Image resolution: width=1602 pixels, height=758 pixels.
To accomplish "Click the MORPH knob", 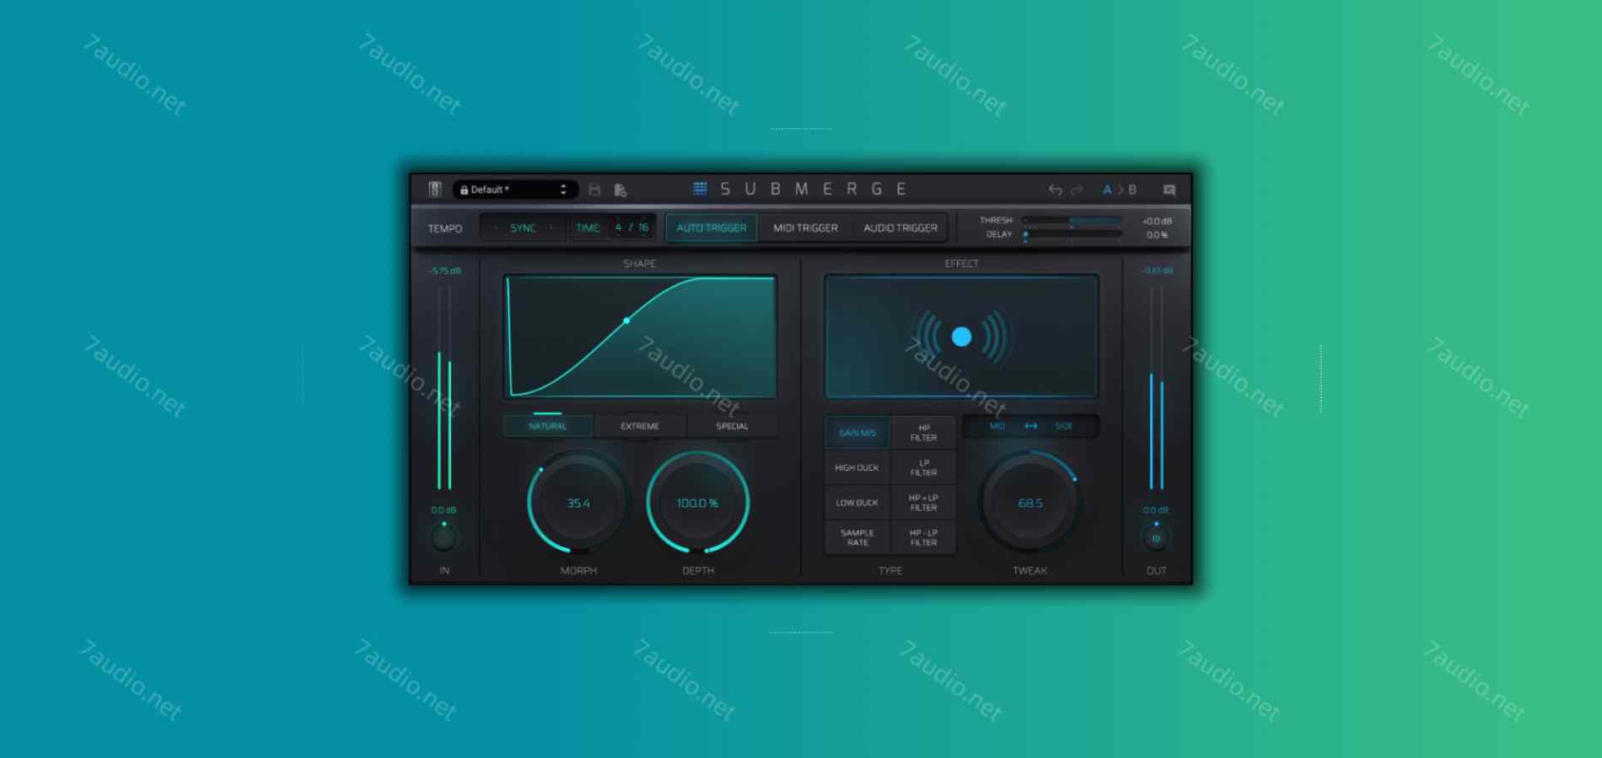I will (x=578, y=503).
